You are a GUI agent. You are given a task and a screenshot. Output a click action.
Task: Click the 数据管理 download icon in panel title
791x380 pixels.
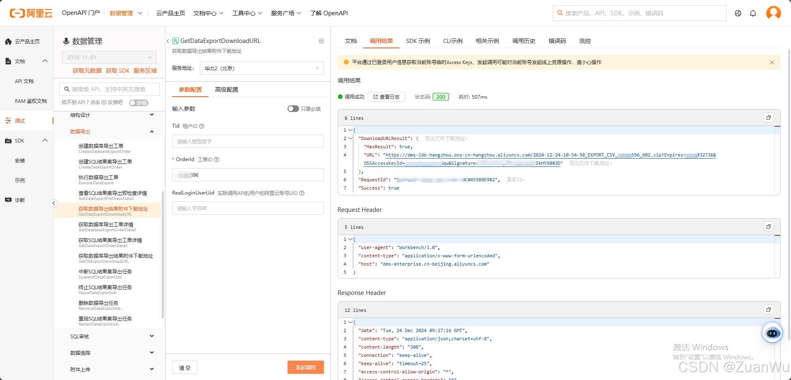(66, 41)
